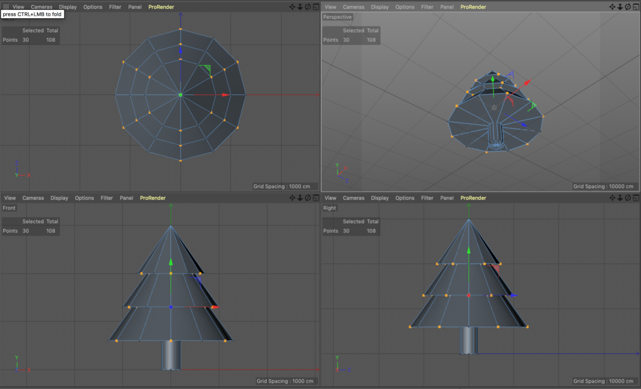Image resolution: width=641 pixels, height=389 pixels.
Task: Click the "Perspective" viewport name label
Action: coord(337,17)
